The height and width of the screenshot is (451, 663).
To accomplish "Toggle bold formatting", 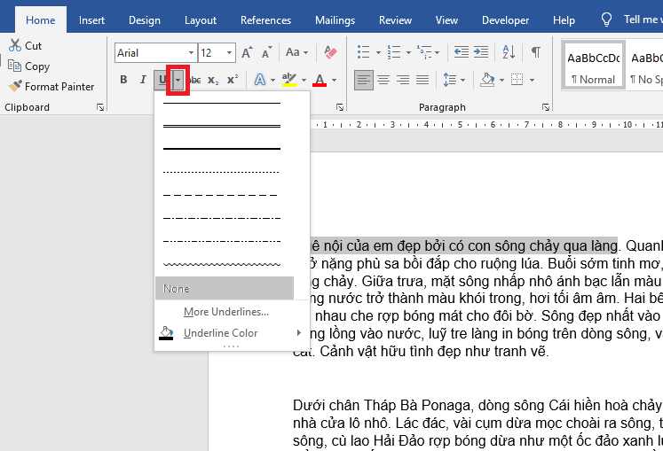I will (x=123, y=81).
